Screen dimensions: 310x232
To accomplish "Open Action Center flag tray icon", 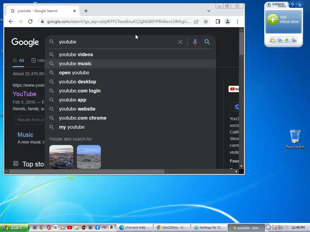I will (x=275, y=228).
